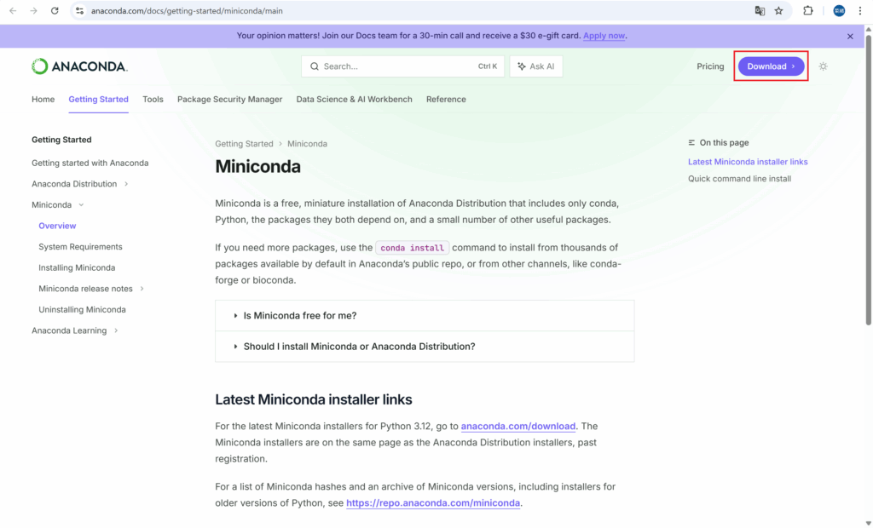The height and width of the screenshot is (528, 873).
Task: Click the 'conda install' code snippet
Action: point(412,248)
